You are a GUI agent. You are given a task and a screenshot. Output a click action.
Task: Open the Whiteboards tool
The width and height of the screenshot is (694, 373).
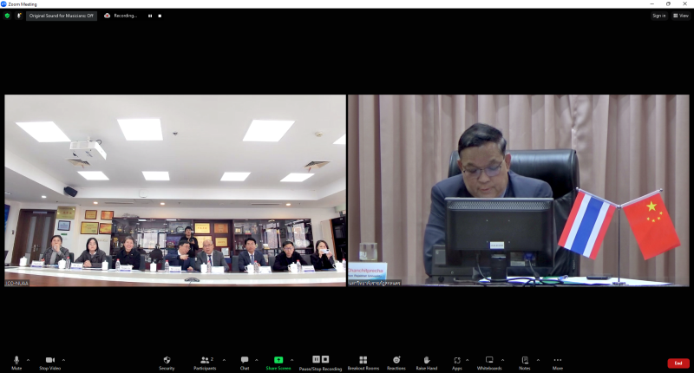(489, 360)
